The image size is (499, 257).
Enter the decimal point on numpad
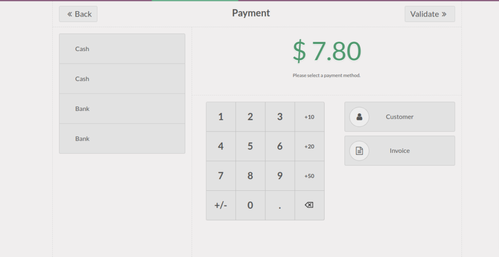pyautogui.click(x=280, y=205)
